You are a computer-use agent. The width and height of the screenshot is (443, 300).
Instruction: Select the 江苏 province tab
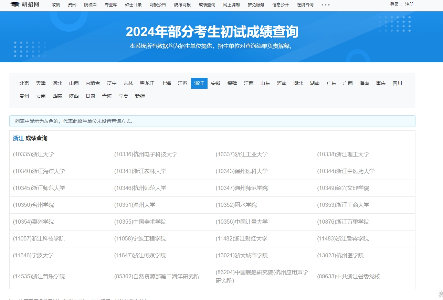183,83
